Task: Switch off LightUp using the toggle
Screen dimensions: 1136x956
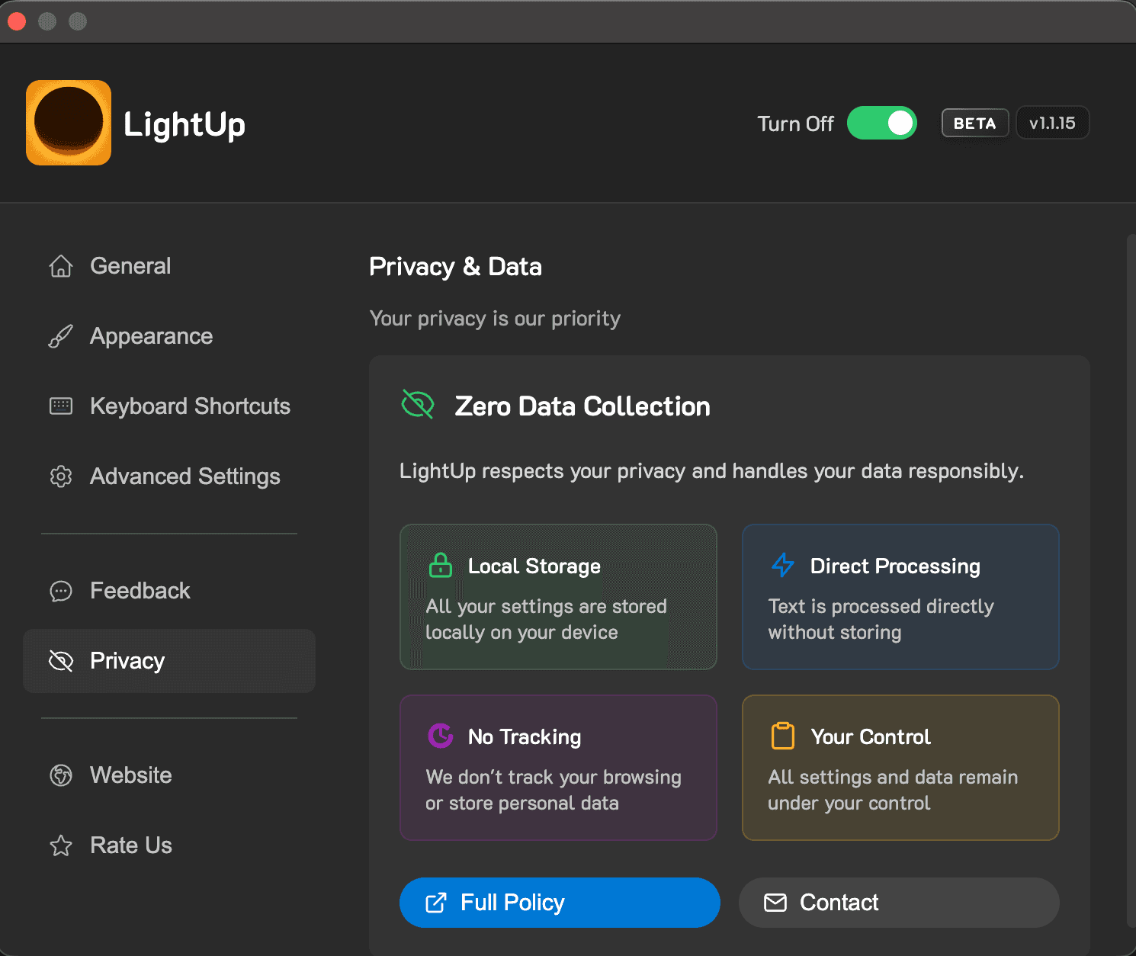Action: point(882,123)
